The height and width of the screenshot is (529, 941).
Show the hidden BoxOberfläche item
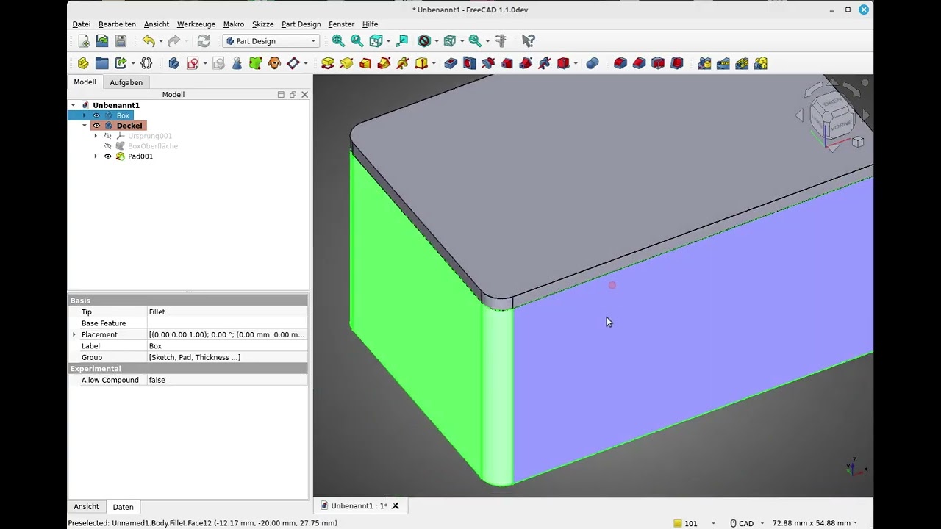pyautogui.click(x=108, y=146)
